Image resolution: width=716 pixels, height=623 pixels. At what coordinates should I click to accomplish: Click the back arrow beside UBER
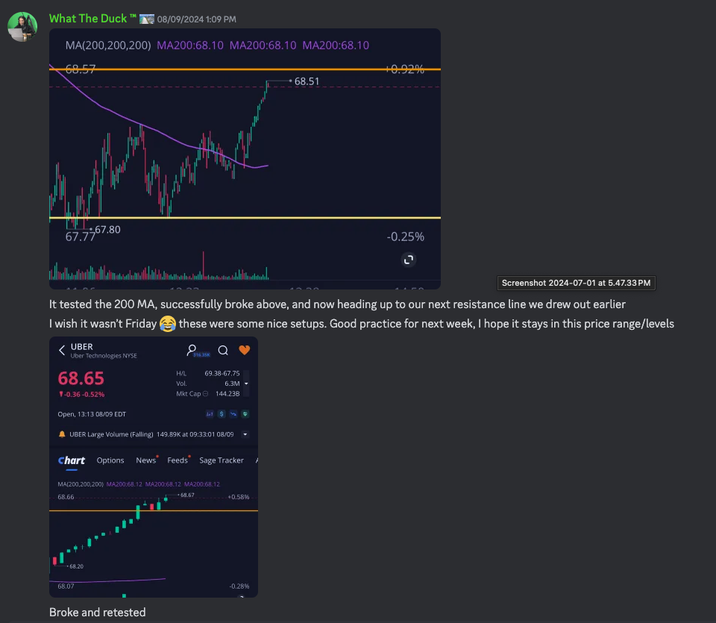(x=61, y=350)
